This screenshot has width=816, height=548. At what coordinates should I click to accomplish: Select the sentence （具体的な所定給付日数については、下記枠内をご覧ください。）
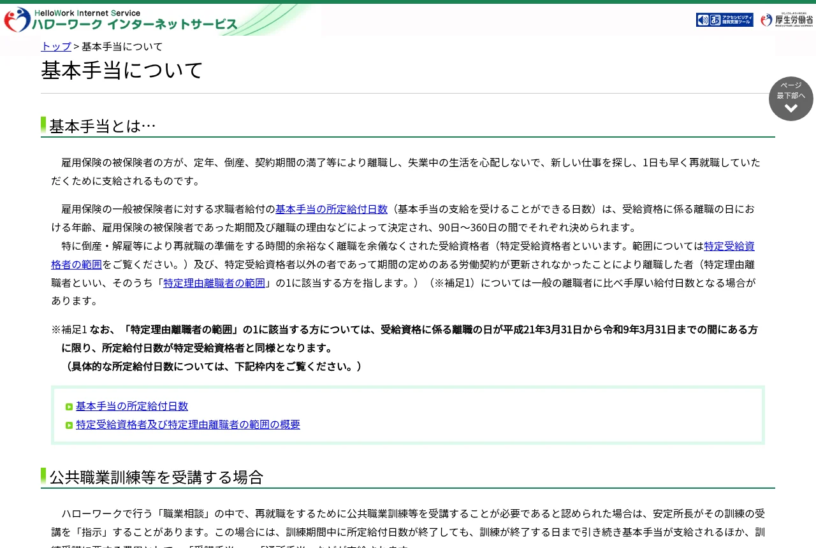pyautogui.click(x=214, y=366)
